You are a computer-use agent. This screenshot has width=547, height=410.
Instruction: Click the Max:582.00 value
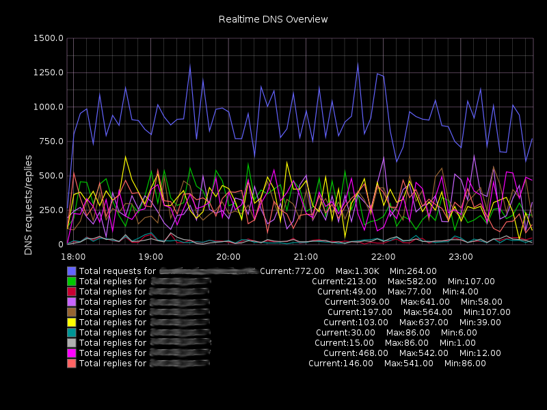(x=412, y=282)
